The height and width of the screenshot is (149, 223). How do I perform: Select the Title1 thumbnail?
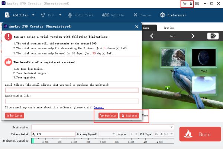(173, 57)
